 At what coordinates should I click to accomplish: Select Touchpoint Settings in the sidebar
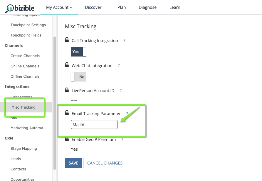click(x=28, y=25)
